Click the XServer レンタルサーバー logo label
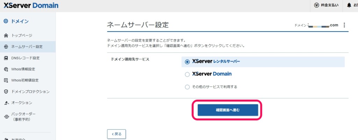Viewport: 358px width, 140px height. point(216,61)
